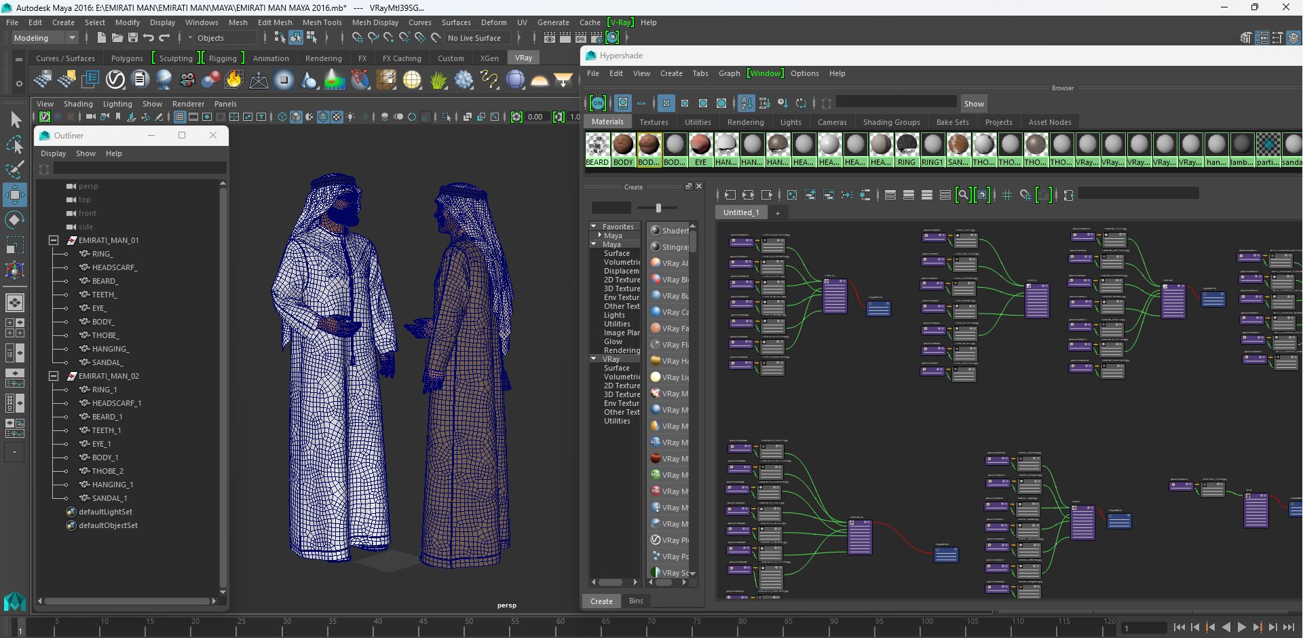Select the arrow Select tool in toolbox
Image resolution: width=1303 pixels, height=638 pixels.
(x=15, y=120)
